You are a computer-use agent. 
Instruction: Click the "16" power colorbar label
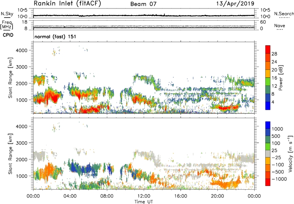[x=274, y=78]
